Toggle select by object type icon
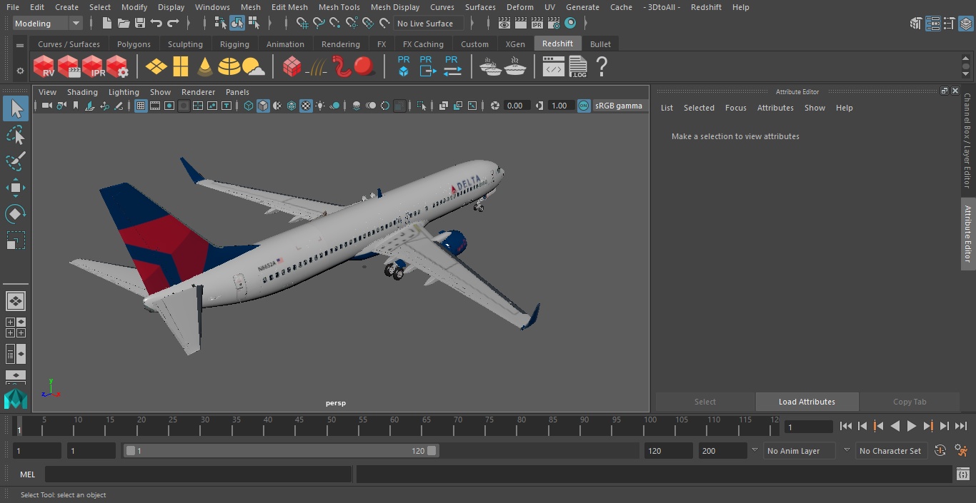This screenshot has width=976, height=503. coord(237,24)
